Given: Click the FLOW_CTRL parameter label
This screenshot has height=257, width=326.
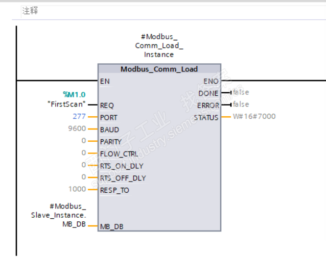Looking at the screenshot, I should click(119, 154).
